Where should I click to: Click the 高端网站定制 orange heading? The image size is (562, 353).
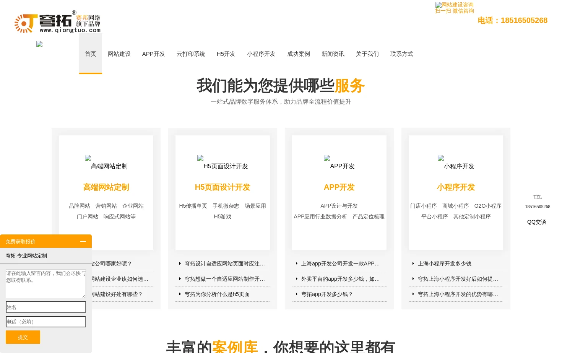tap(106, 187)
